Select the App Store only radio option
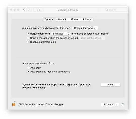 (28, 68)
